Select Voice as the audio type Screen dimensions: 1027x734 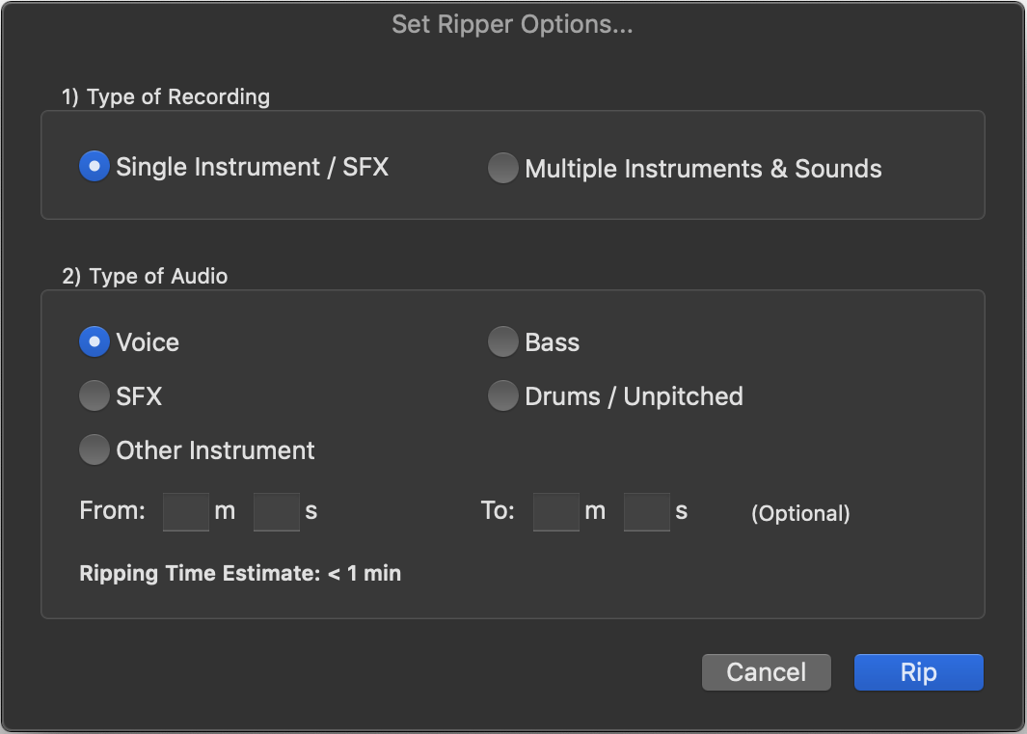coord(94,341)
